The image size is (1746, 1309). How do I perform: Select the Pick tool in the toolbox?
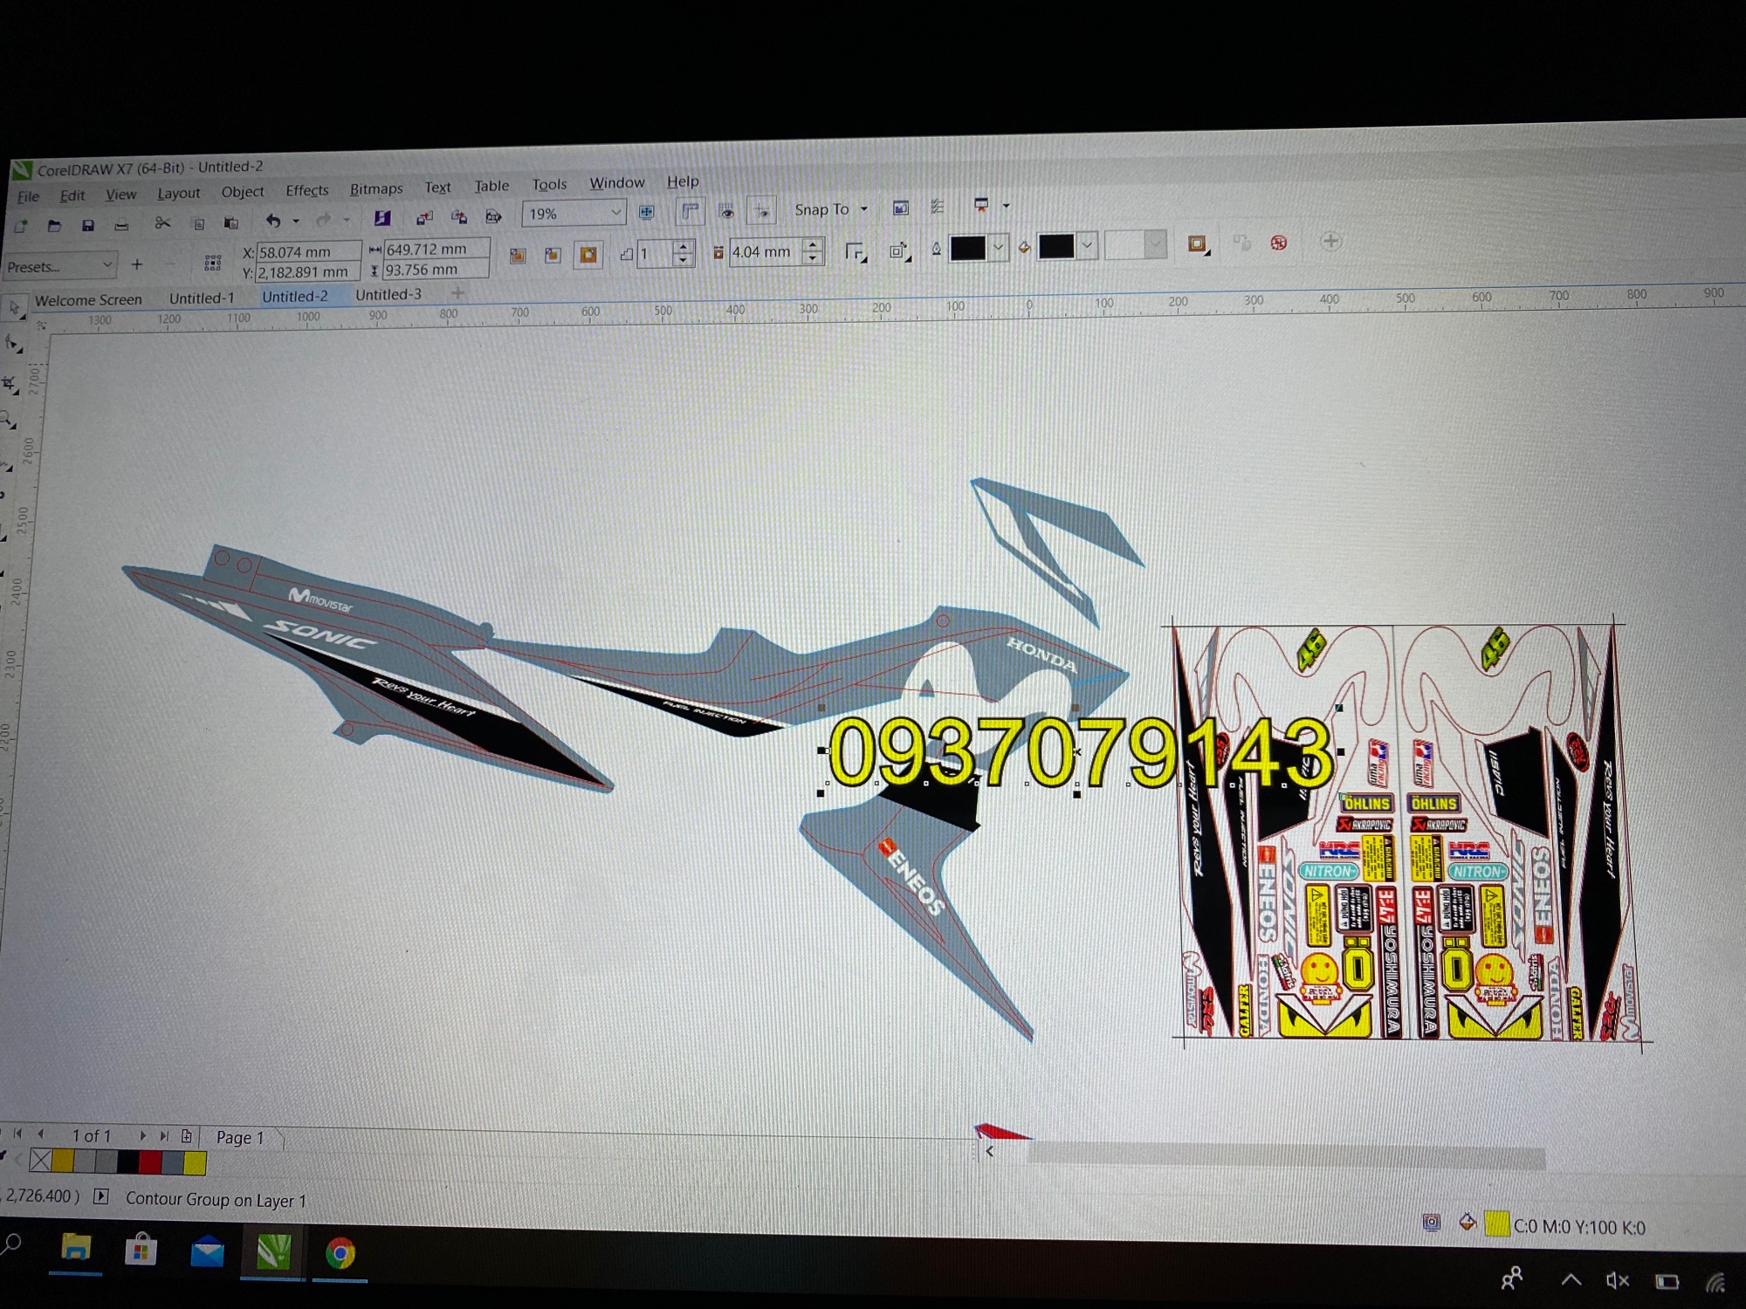(14, 308)
